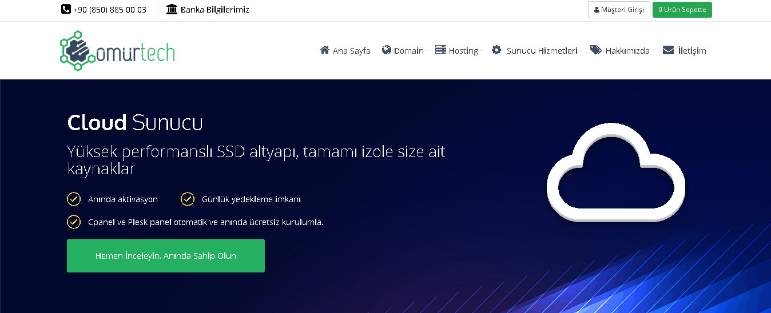Viewport: 771px width, 313px height.
Task: Click checkmark icon beside Cpanel ve Plesk
Action: [74, 222]
